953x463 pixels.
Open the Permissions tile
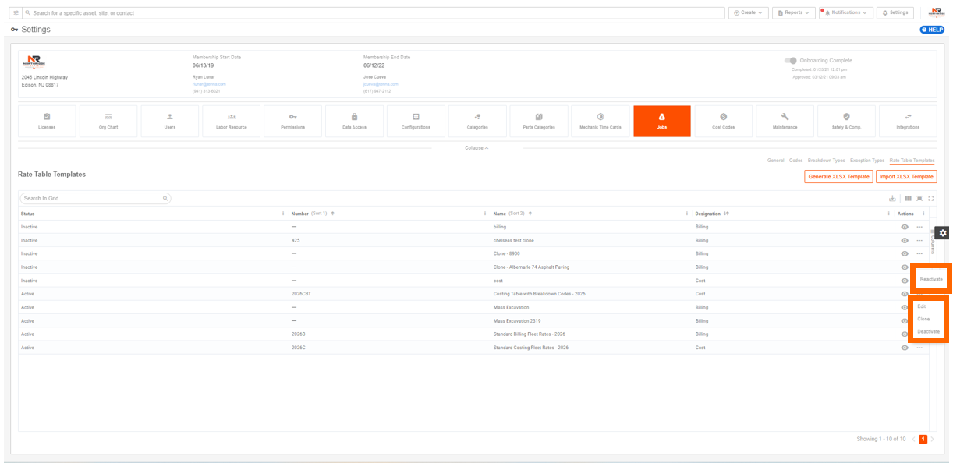292,121
